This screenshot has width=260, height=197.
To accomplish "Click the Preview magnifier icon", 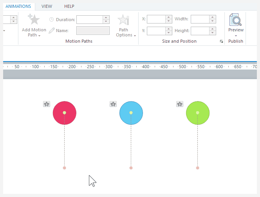I will 235,20.
